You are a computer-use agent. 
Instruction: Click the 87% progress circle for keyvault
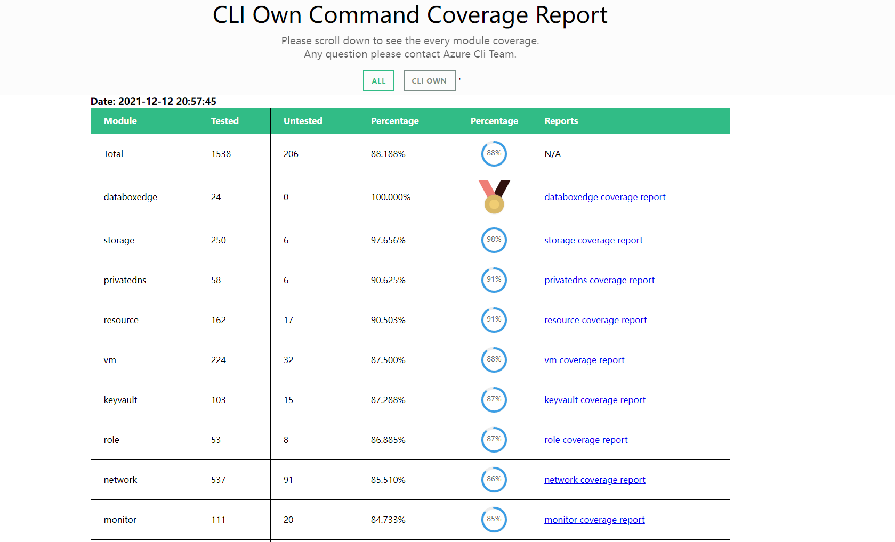[494, 400]
